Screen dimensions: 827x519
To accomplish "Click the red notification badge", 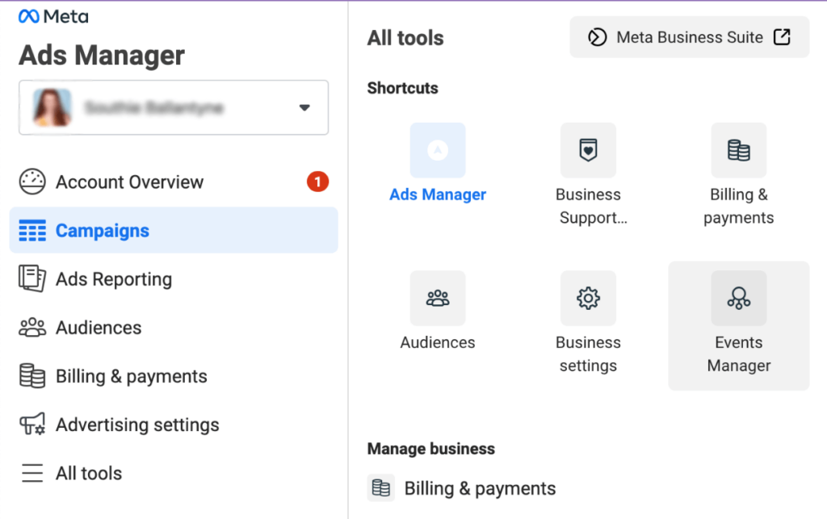I will coord(317,182).
